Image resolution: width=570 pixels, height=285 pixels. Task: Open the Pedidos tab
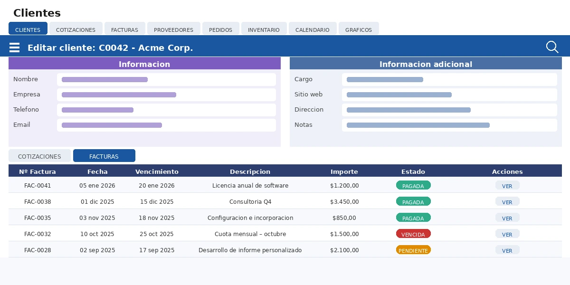point(220,29)
